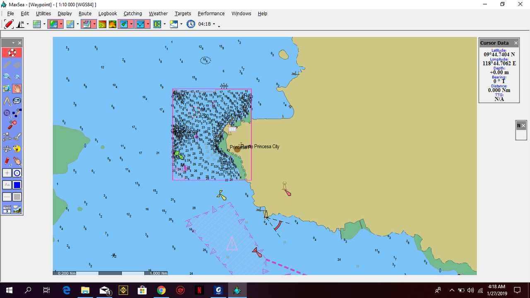Select the zoom out magnifier tool
The image size is (530, 298).
point(17,77)
